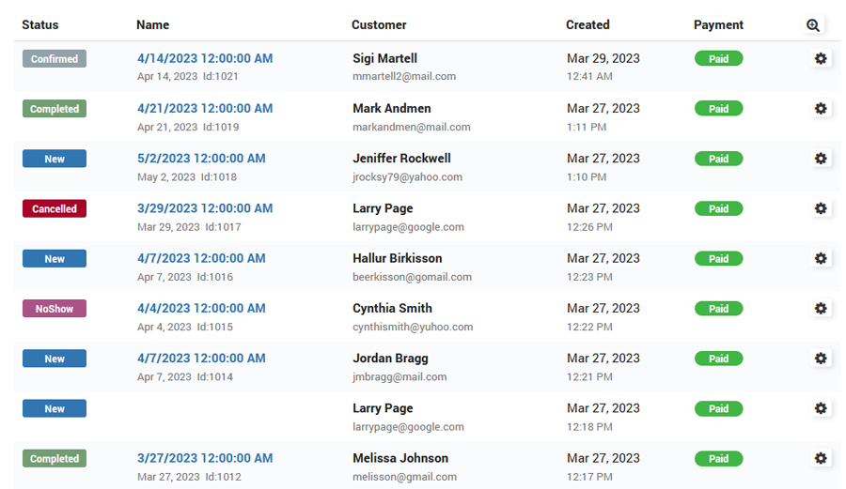Click the Customer column header

click(x=379, y=24)
